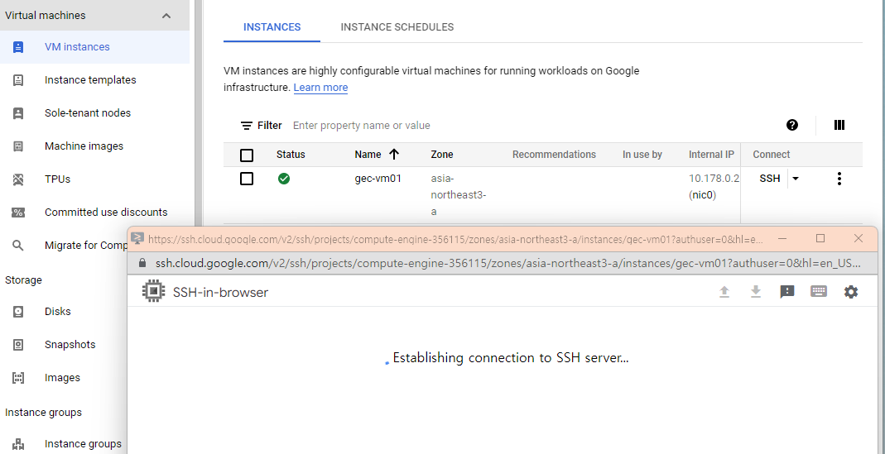Open the column display options icon
Screen dimensions: 885x454
tap(839, 125)
